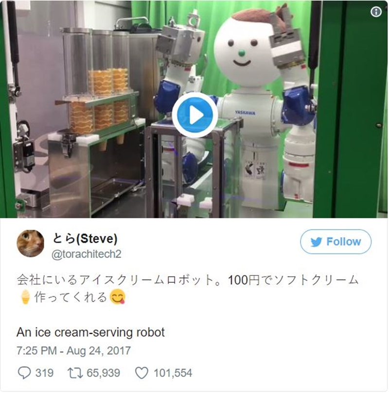
Task: Open the 7:25 PM - Aug 24, 2017 timestamp
Action: (73, 351)
